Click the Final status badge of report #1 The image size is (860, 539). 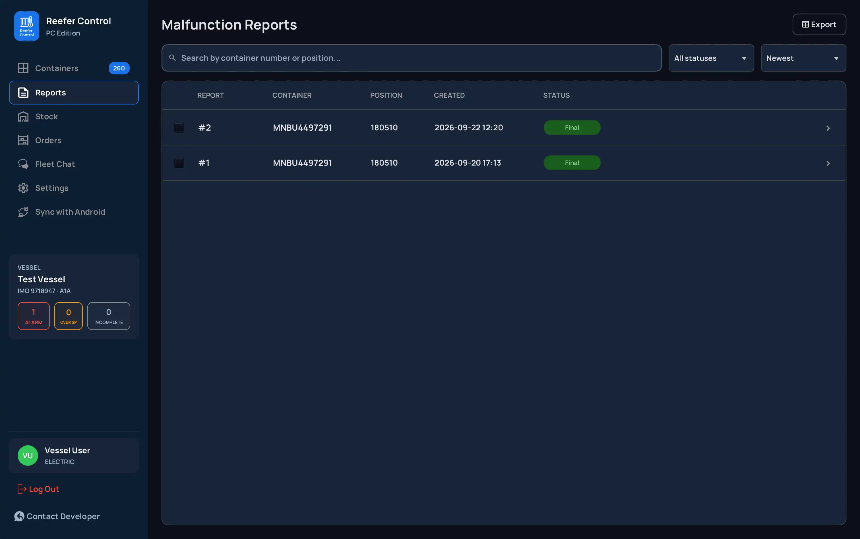(x=572, y=163)
